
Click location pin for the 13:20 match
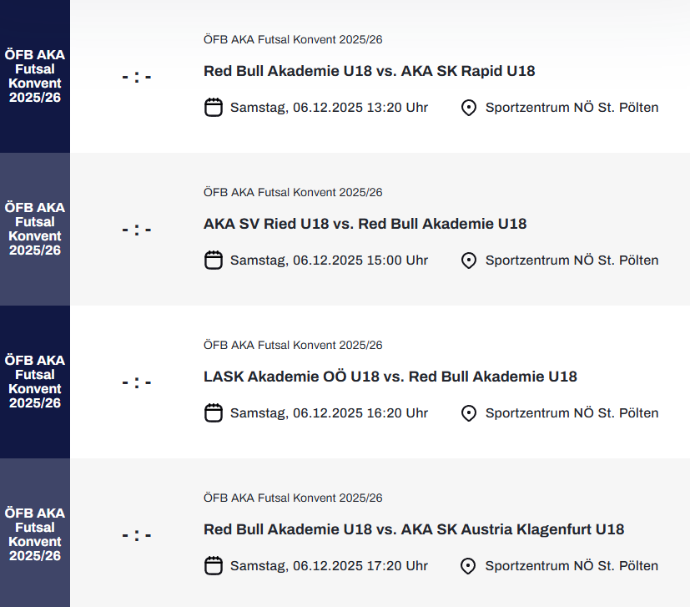point(469,107)
